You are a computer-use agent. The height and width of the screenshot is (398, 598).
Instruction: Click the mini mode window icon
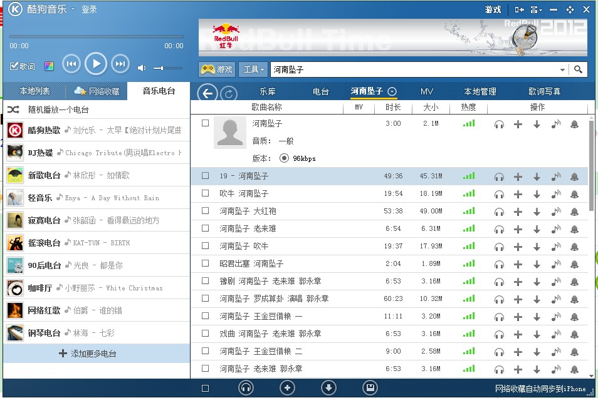point(519,9)
